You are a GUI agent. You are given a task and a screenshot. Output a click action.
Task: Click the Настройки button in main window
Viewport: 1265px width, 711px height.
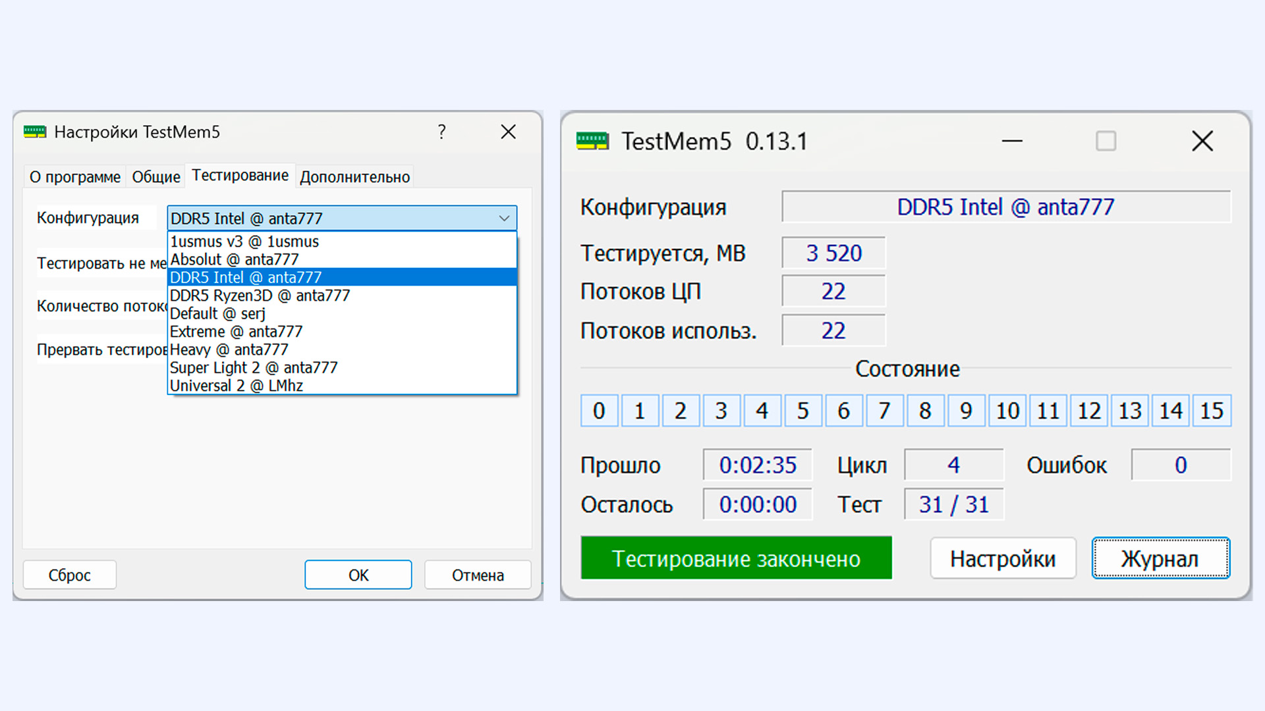[x=1003, y=558]
